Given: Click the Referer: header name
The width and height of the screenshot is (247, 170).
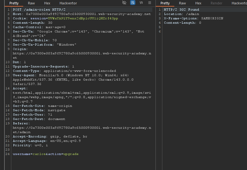Looking at the screenshot, I should [21, 123].
